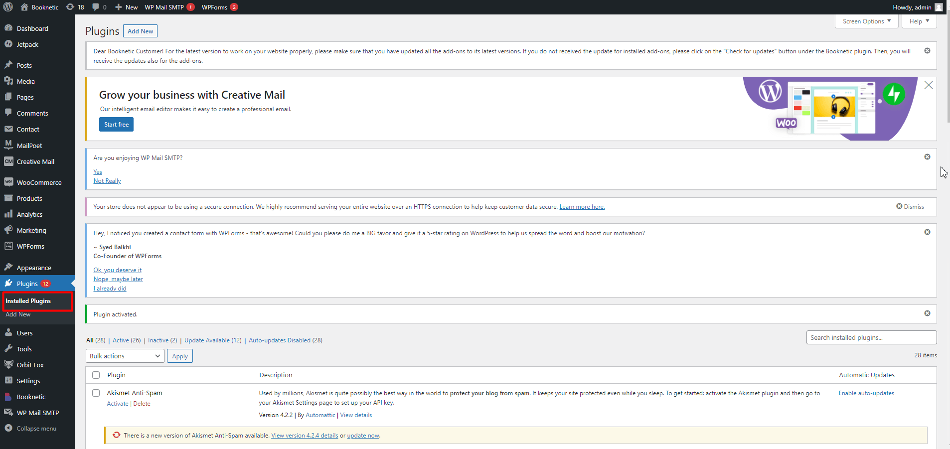This screenshot has width=950, height=449.
Task: Show Inactive (2) plugins filter
Action: tap(162, 340)
